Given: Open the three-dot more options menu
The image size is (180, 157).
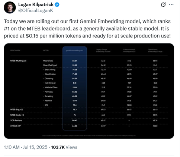Looking at the screenshot, I should click(x=171, y=4).
